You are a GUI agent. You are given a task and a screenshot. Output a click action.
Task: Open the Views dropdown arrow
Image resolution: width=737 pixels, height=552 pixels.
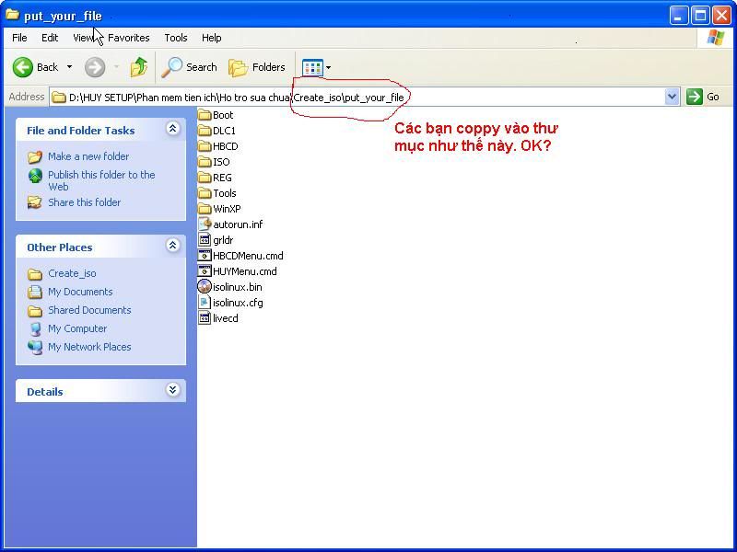[x=329, y=67]
